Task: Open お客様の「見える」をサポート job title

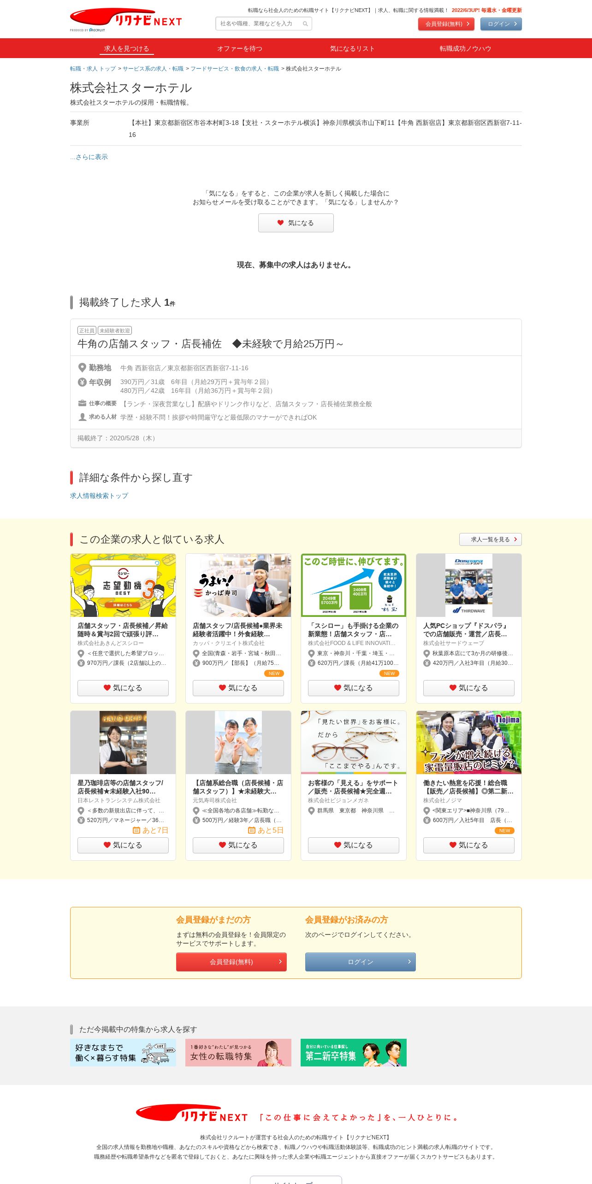Action: pos(354,787)
